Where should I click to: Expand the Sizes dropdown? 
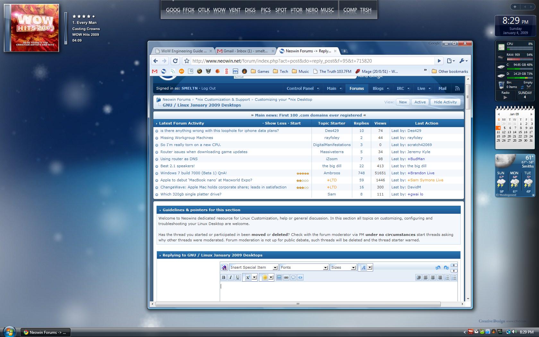click(x=343, y=267)
